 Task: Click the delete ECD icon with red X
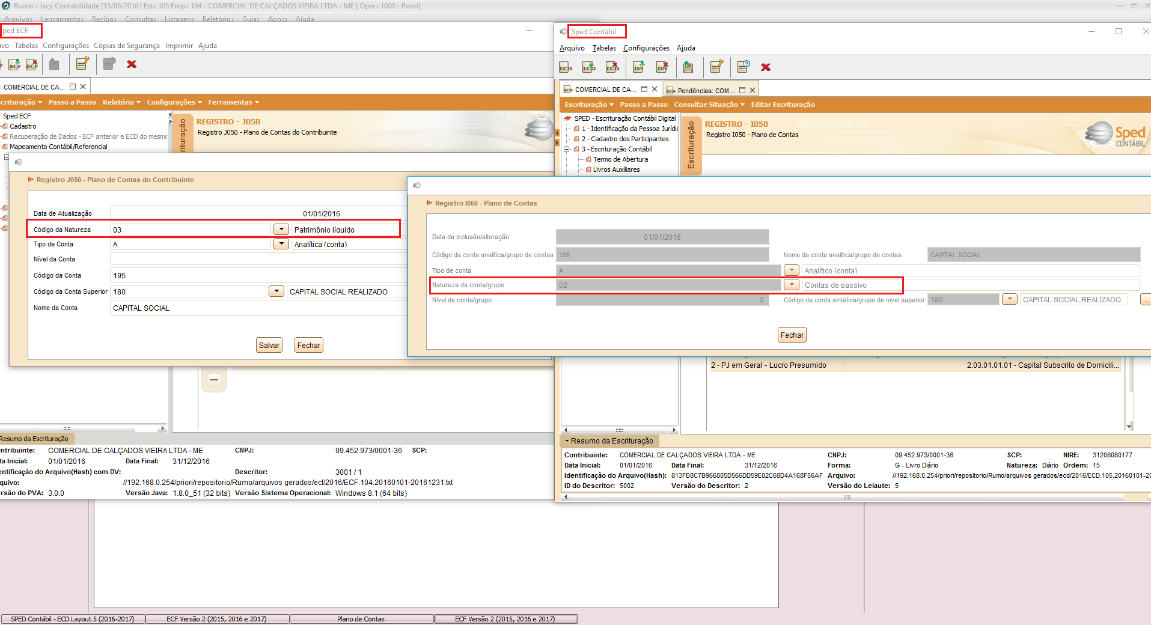pos(612,67)
